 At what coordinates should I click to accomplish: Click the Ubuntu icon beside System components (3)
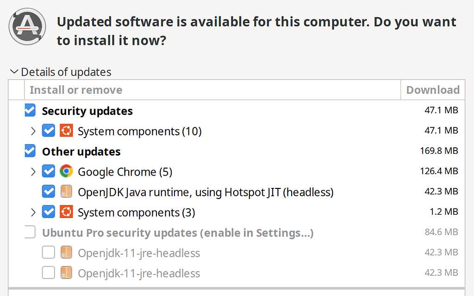[x=66, y=212]
